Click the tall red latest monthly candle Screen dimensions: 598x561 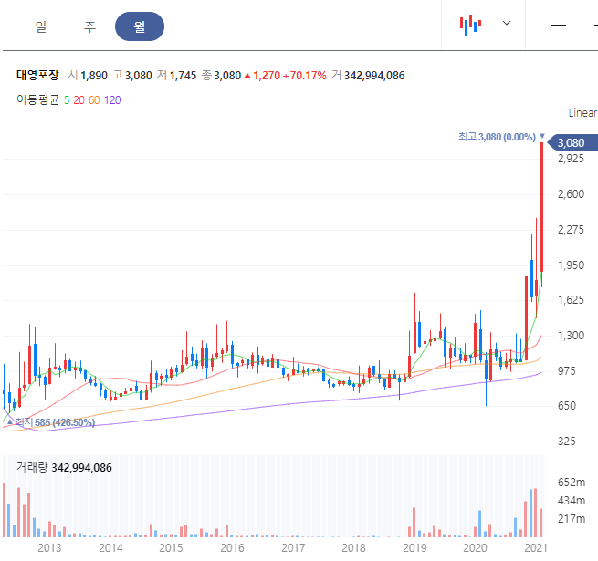pos(542,208)
